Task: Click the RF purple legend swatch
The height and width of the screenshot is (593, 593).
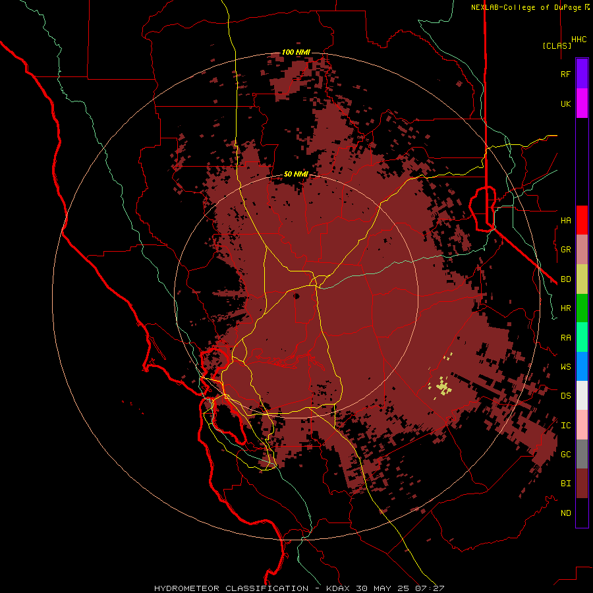Action: [582, 74]
